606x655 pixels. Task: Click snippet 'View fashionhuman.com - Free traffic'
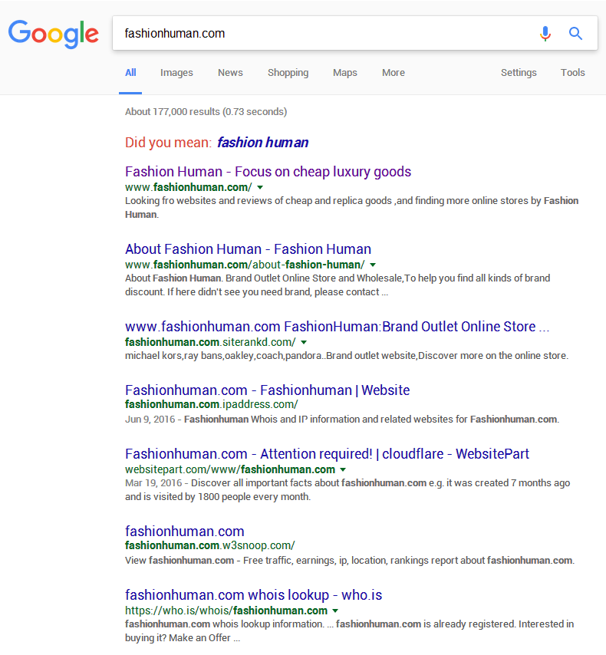(x=349, y=561)
